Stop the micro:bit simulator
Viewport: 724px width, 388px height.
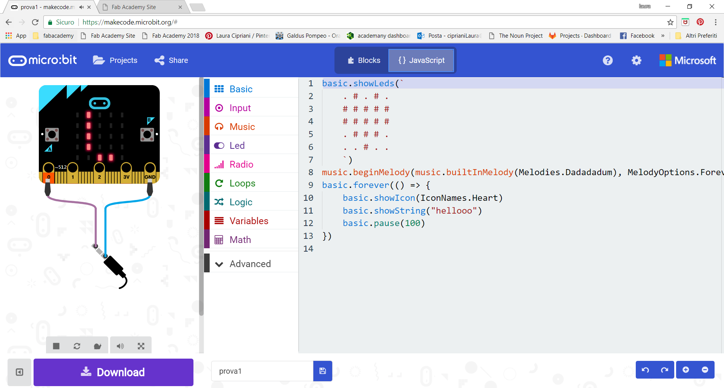(56, 346)
